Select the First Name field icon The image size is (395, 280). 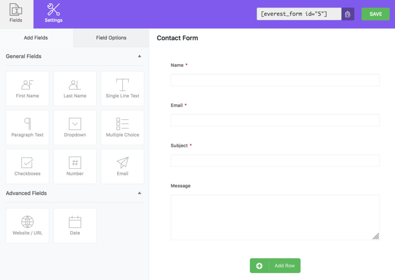[27, 88]
